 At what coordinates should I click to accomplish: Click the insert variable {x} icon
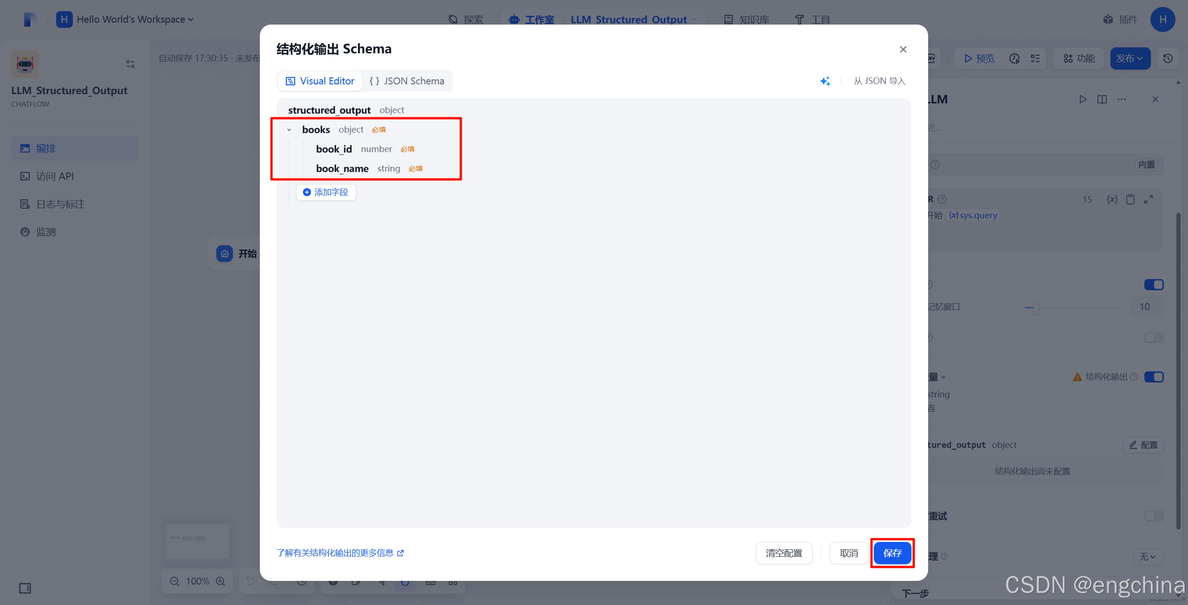click(1112, 199)
